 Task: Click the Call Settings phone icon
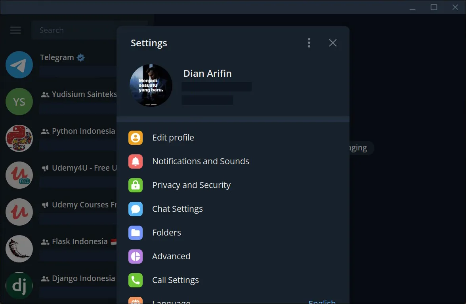pos(136,280)
